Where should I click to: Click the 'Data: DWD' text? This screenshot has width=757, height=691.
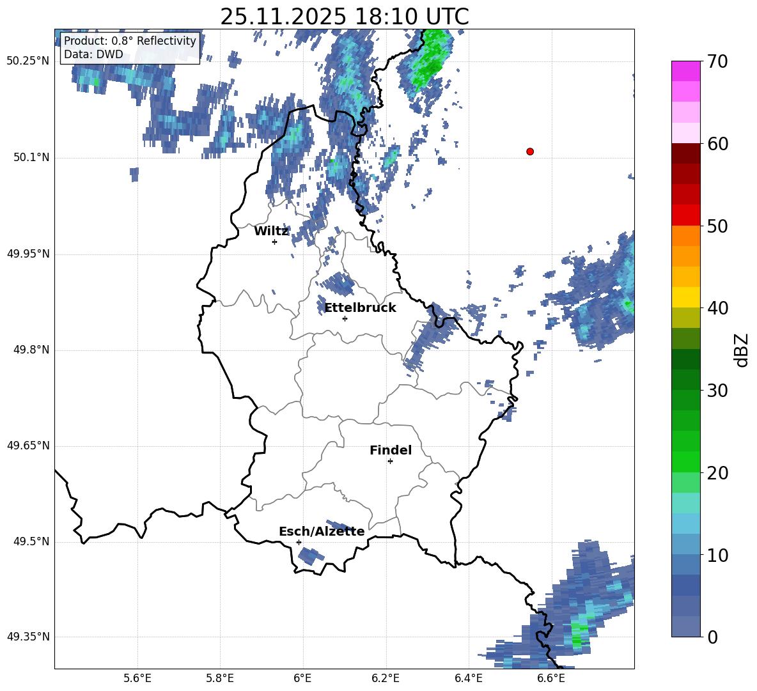click(93, 54)
